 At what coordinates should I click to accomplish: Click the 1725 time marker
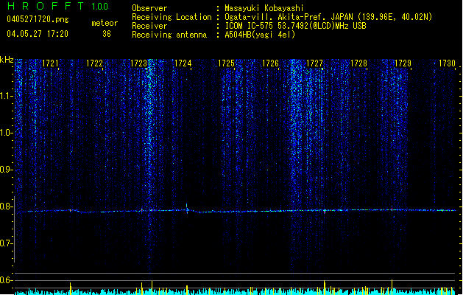(226, 63)
